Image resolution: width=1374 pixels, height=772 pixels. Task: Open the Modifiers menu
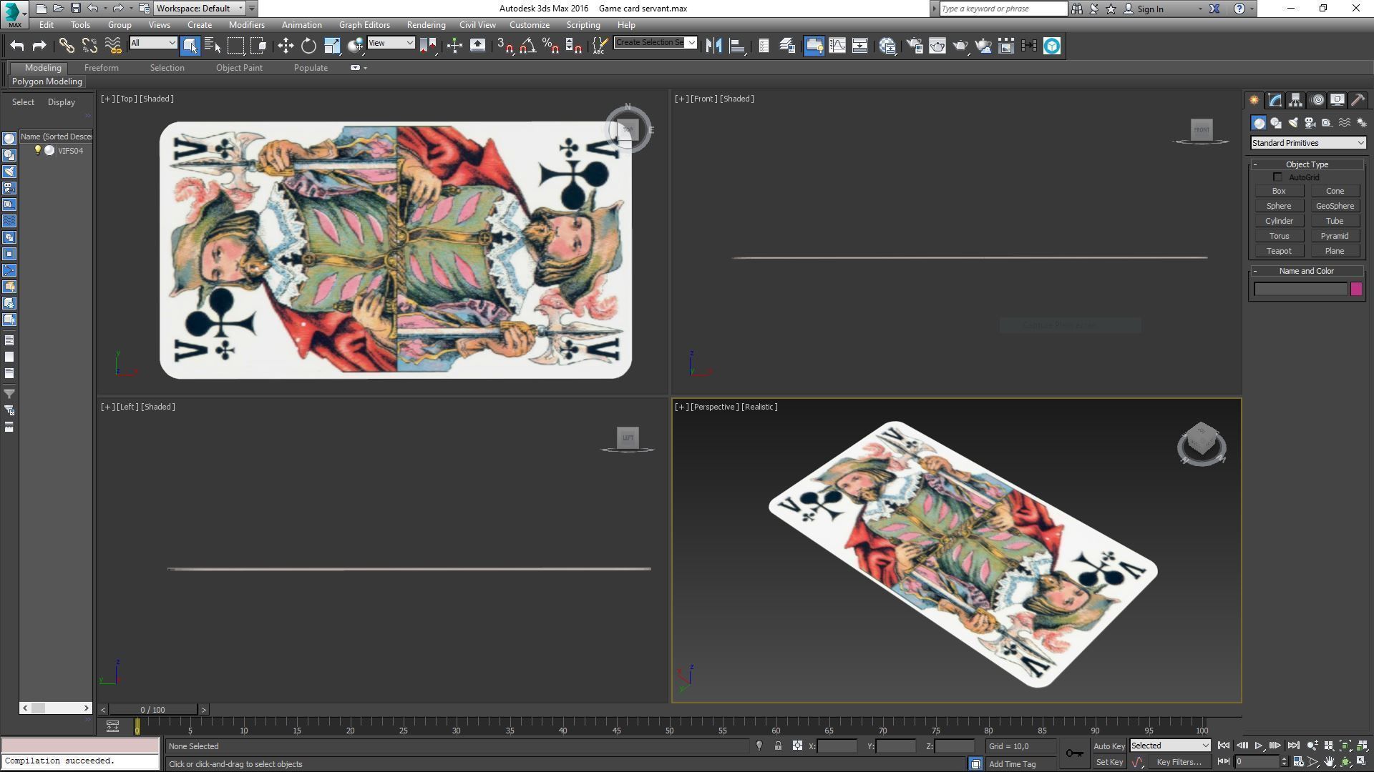pyautogui.click(x=246, y=24)
